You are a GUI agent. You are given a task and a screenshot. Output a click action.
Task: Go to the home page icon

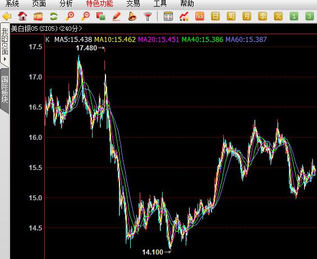(x=22, y=16)
